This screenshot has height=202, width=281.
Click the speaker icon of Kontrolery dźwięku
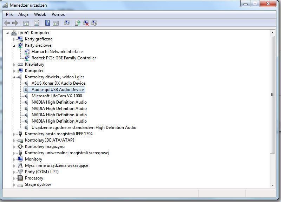point(20,77)
